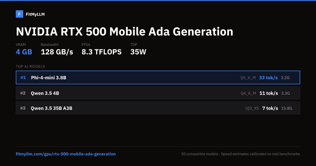Click the 7 tok/s speed value
Image resolution: width=316 pixels, height=166 pixels.
coord(270,108)
